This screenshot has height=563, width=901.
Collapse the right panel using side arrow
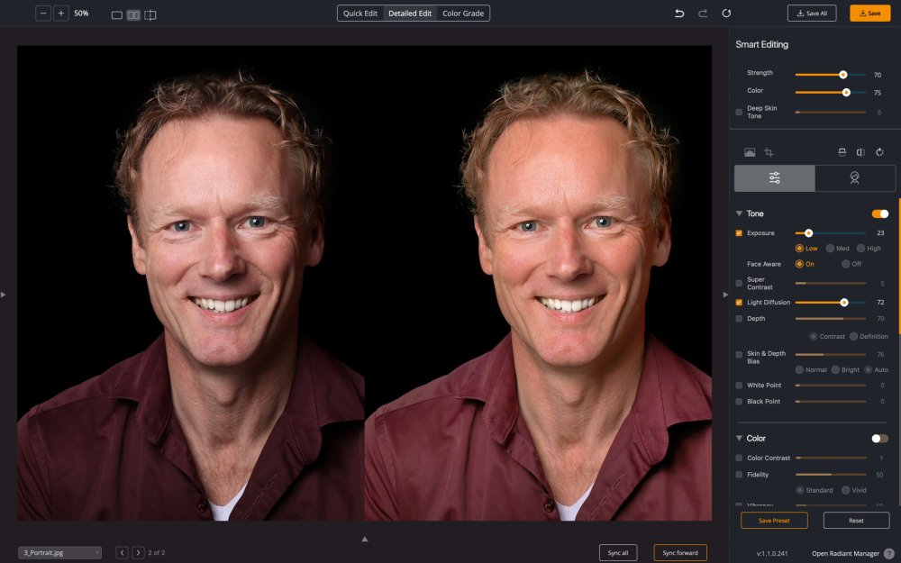pos(725,295)
